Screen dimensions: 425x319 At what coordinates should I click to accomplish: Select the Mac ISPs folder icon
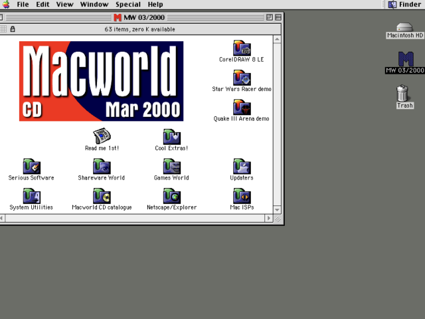pyautogui.click(x=242, y=196)
